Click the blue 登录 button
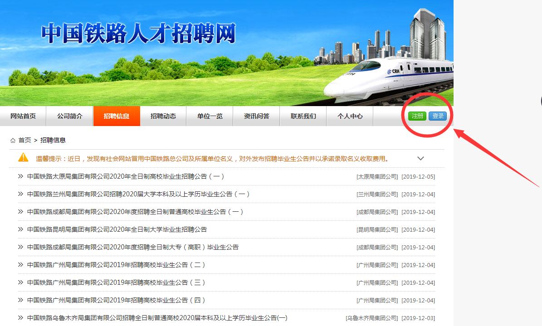The height and width of the screenshot is (326, 542). 438,116
